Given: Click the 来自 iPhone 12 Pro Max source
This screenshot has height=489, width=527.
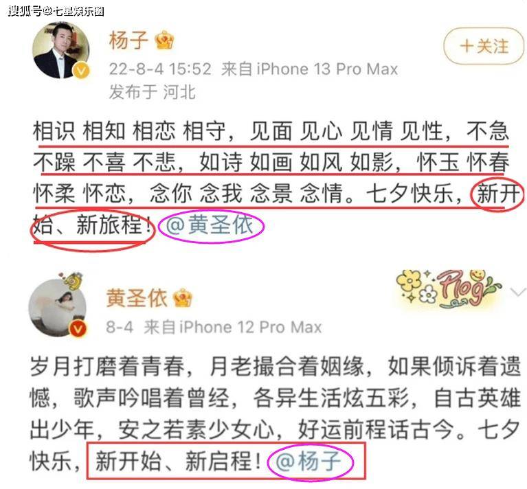Looking at the screenshot, I should click(232, 327).
